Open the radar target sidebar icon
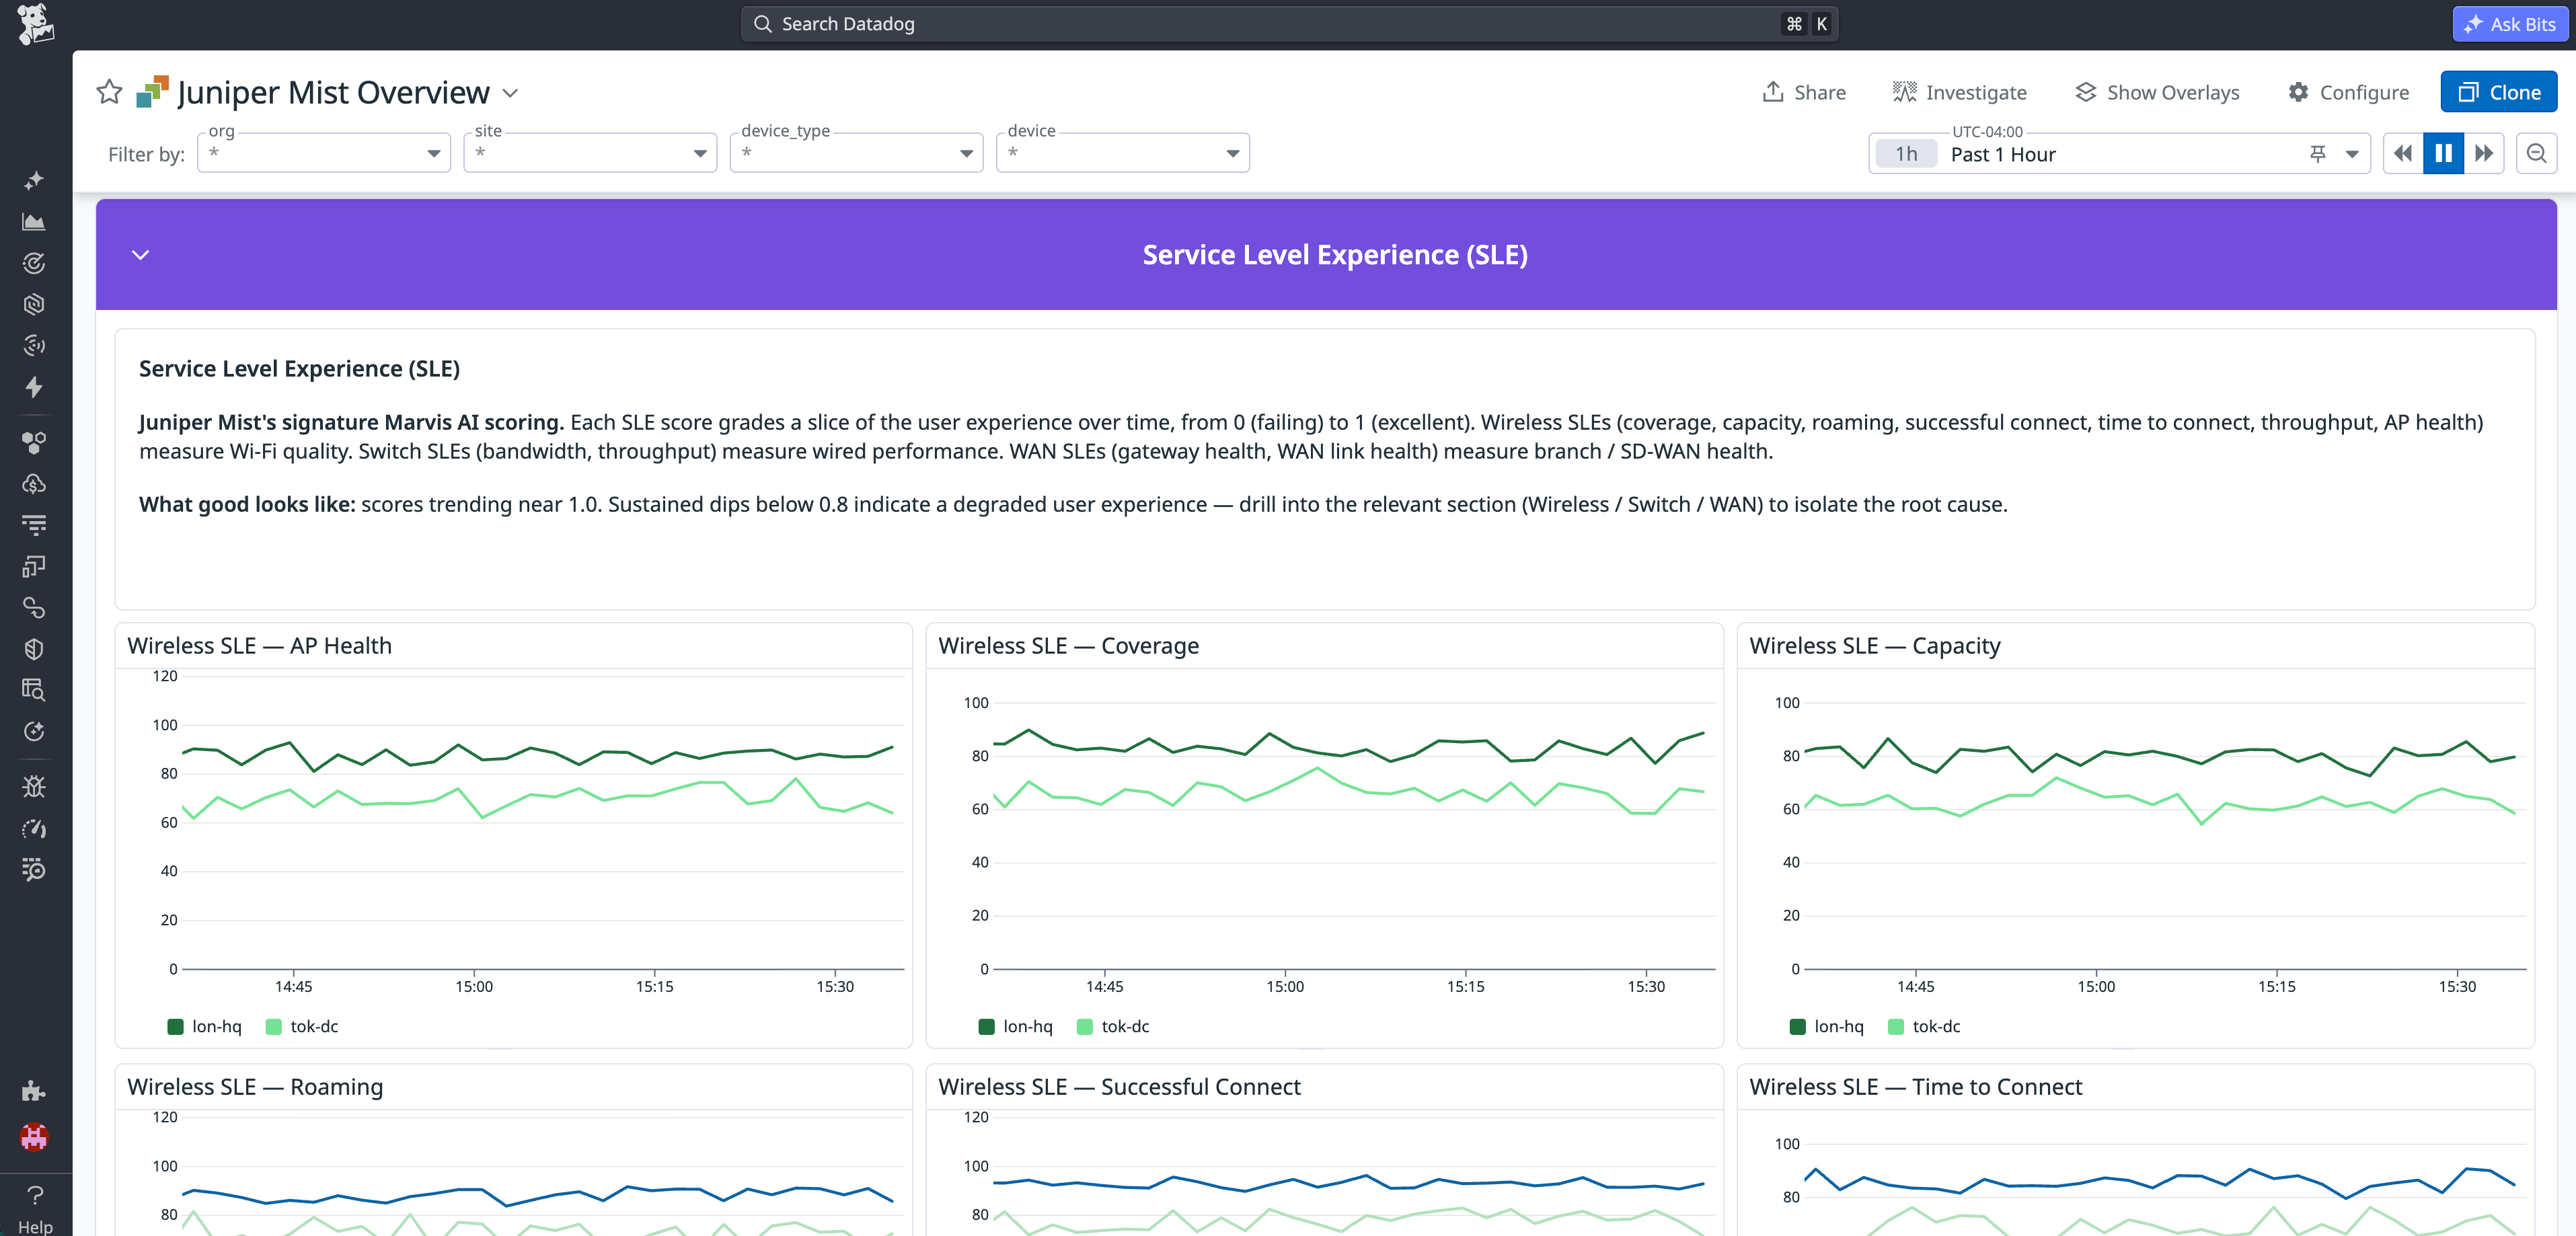This screenshot has height=1236, width=2576. point(34,263)
